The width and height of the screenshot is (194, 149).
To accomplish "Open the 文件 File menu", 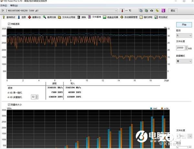I will point(4,6).
